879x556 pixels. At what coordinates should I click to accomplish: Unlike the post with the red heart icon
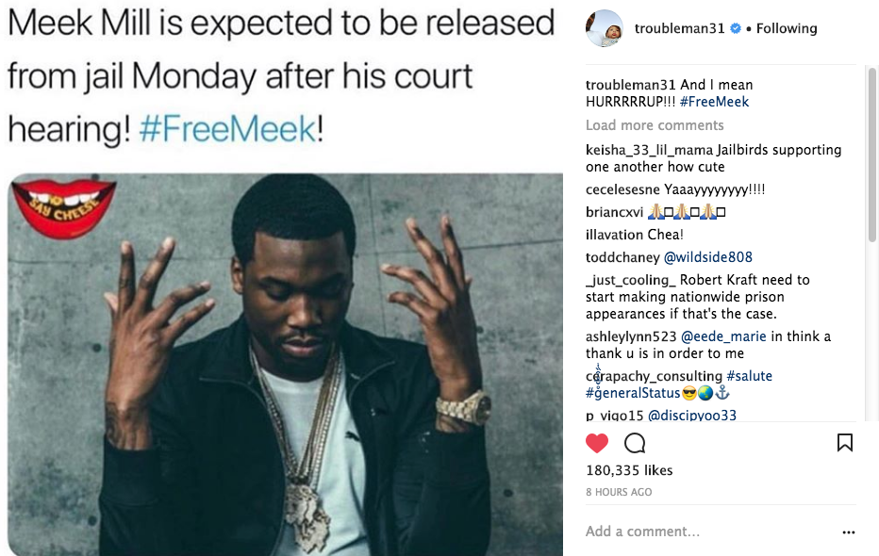596,443
